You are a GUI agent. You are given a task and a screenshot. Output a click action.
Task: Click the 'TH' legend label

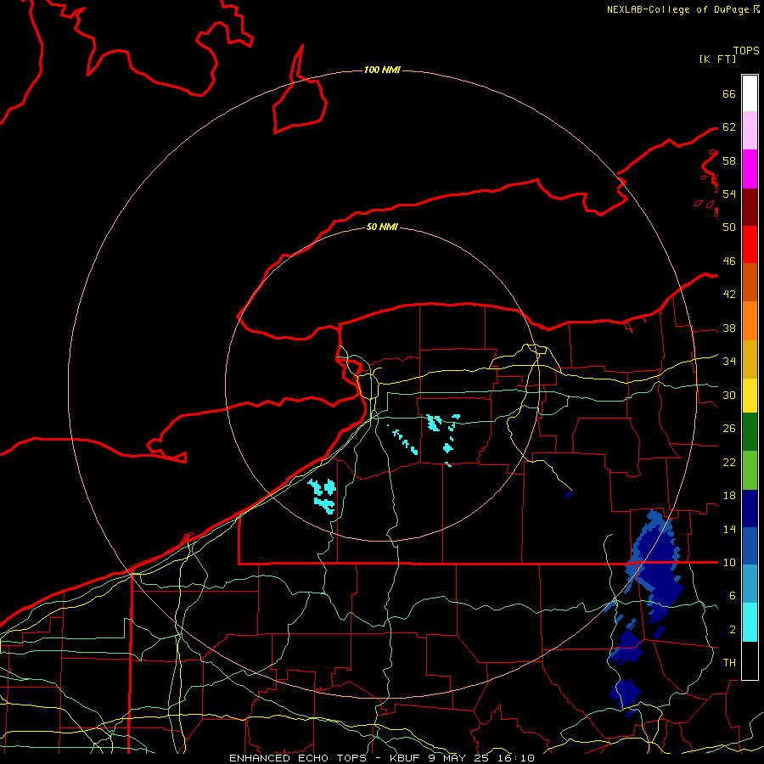pyautogui.click(x=729, y=663)
